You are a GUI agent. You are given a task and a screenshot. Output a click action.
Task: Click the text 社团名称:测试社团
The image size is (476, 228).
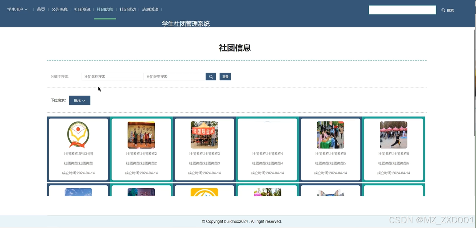tap(78, 154)
